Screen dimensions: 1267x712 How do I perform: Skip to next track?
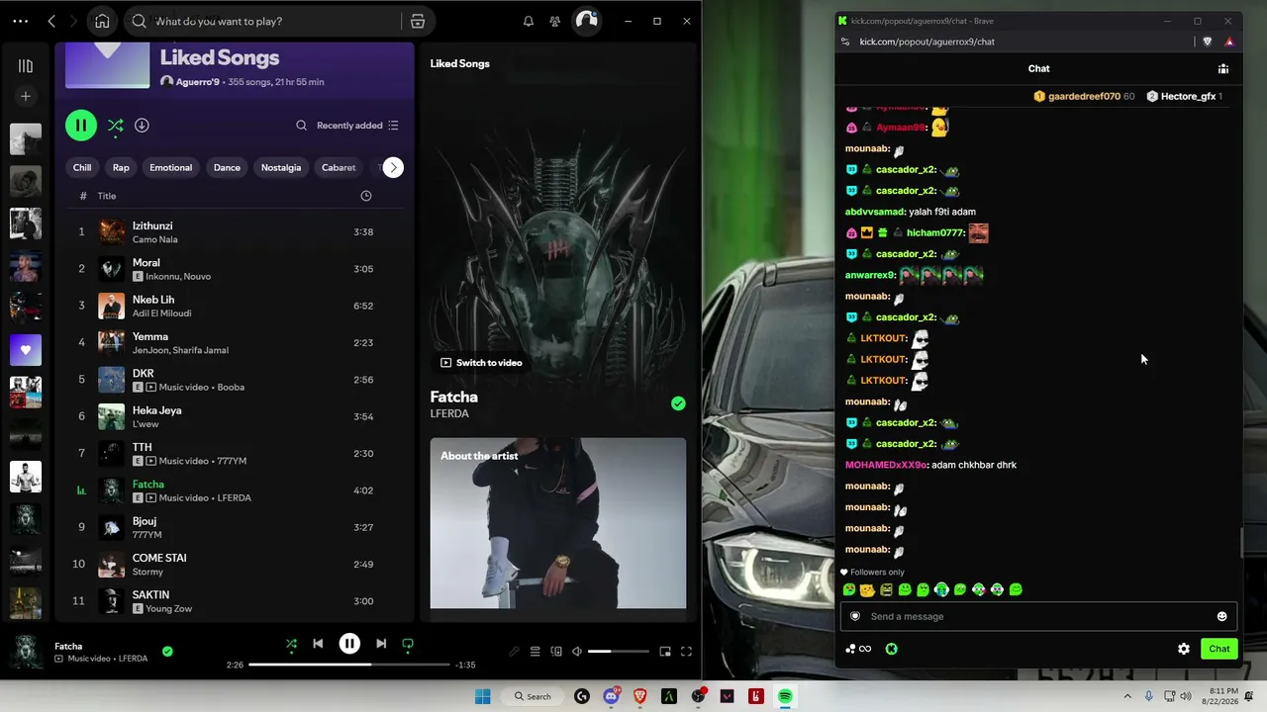(381, 644)
